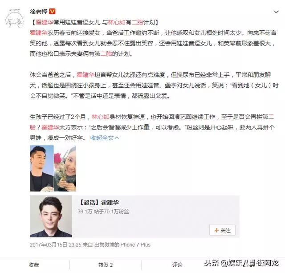Open the 出售微博的iPhone 7 Plus source link
Screen dimensions: 285x273
[122, 244]
